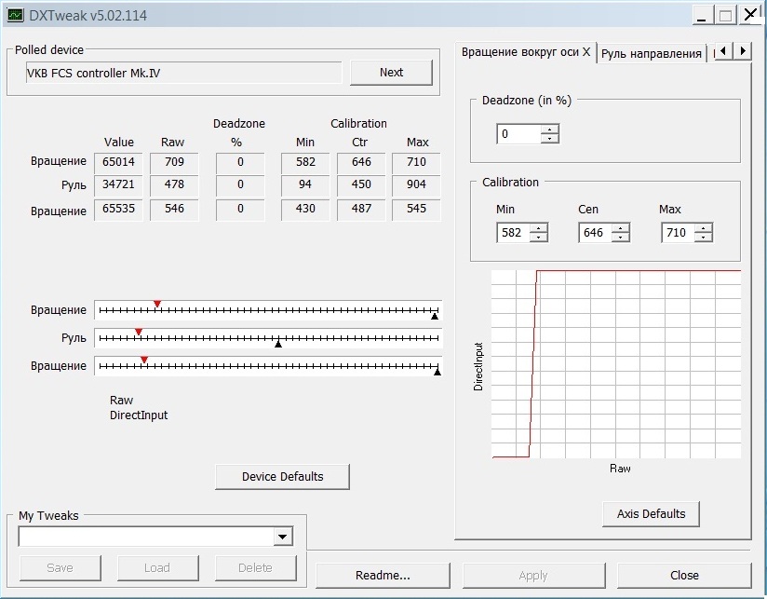The height and width of the screenshot is (599, 767).
Task: Click red raw marker on Руль slider
Action: pos(139,332)
